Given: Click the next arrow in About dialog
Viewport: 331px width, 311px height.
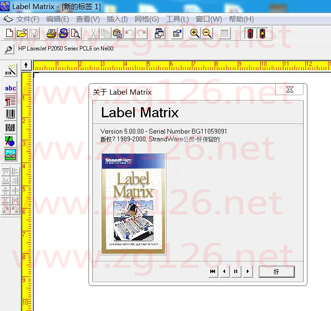Looking at the screenshot, I should 248,272.
